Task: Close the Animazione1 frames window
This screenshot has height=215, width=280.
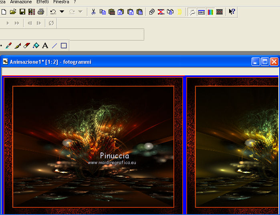Action: click(x=274, y=62)
